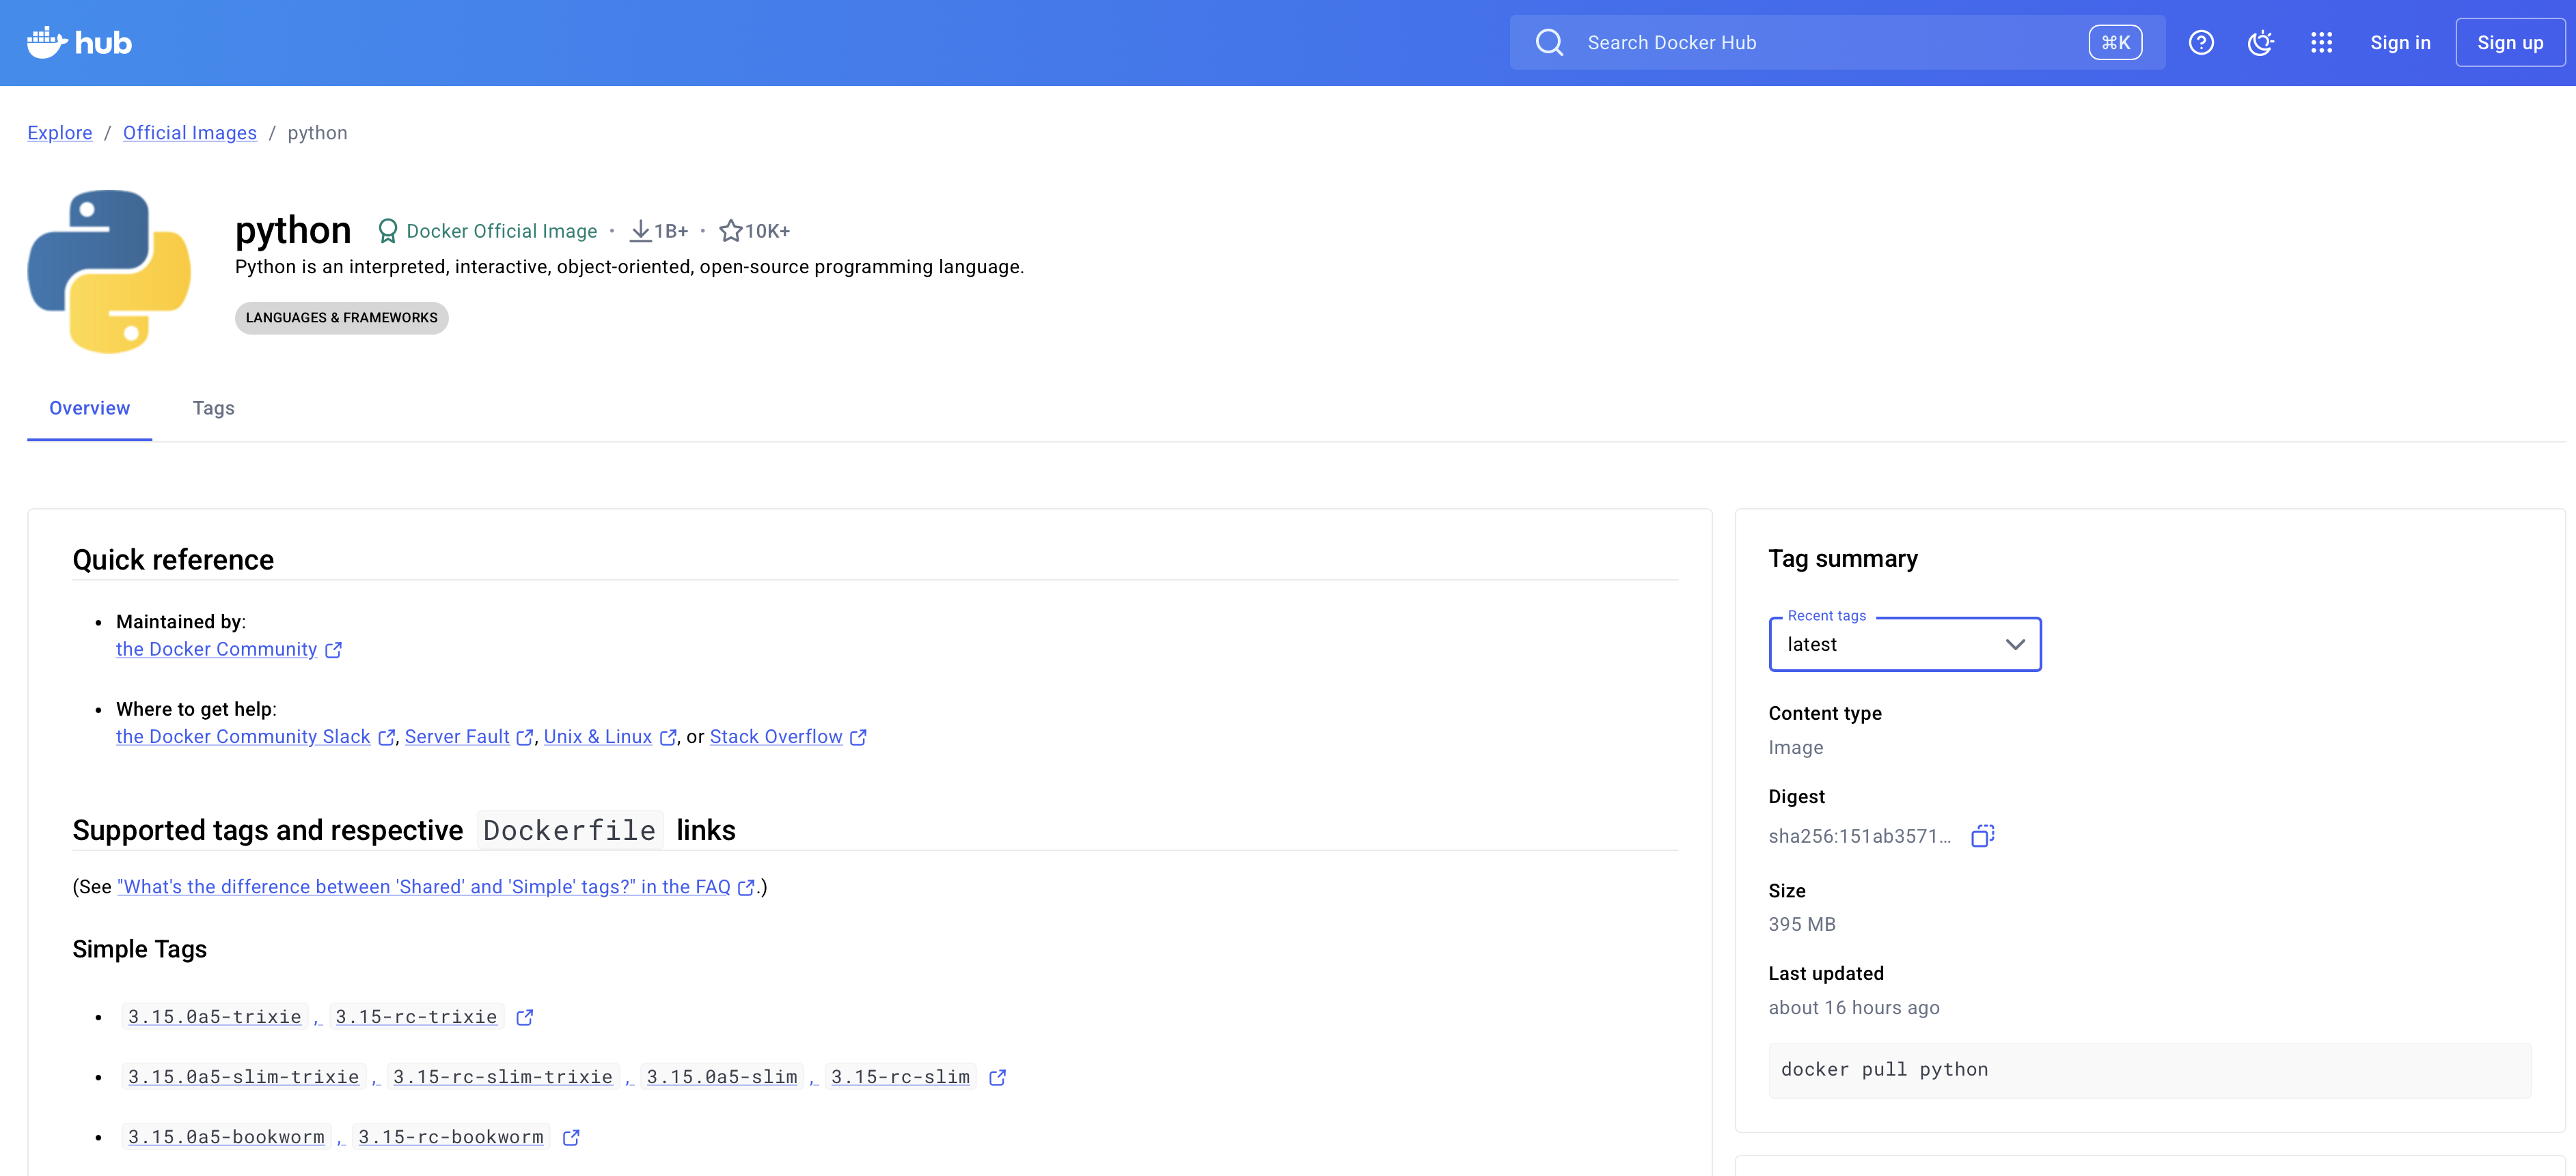Open the Unix & Linux link
Screen dimensions: 2576x1176
click(598, 736)
